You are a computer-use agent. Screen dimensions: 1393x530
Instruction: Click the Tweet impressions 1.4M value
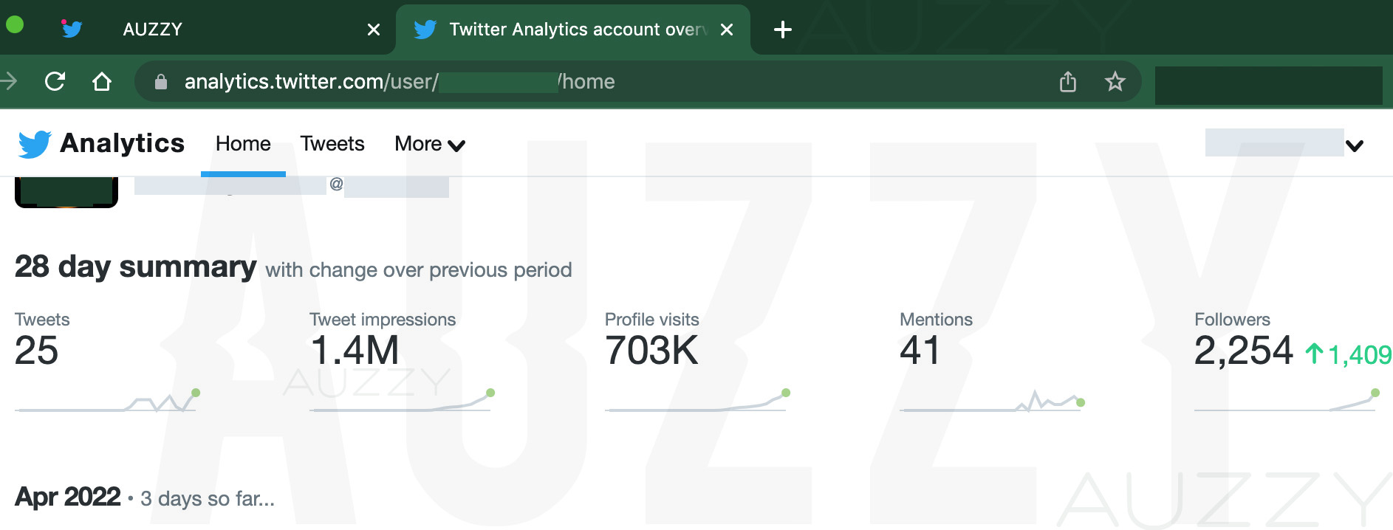(355, 350)
